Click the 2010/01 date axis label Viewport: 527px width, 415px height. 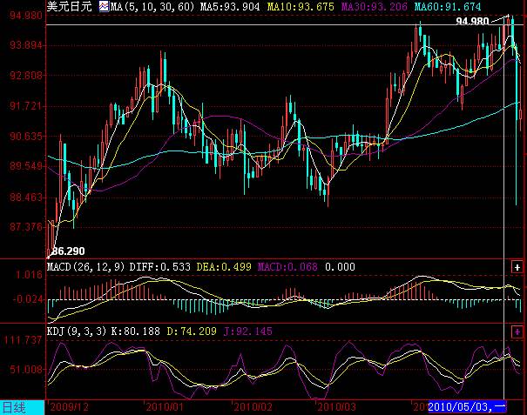click(x=165, y=407)
